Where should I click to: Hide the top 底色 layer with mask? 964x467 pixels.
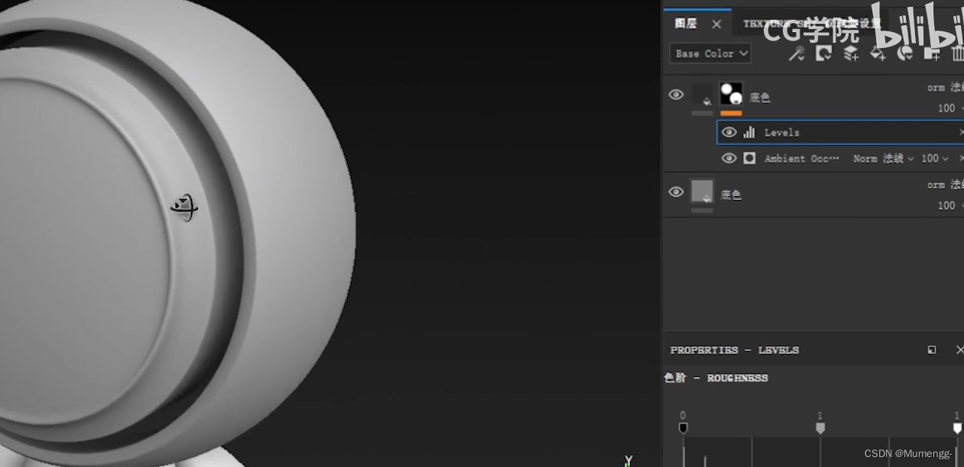click(x=676, y=95)
